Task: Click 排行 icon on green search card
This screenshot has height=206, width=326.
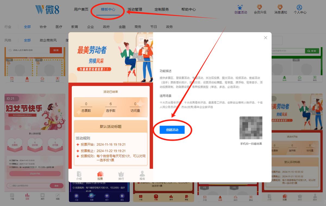Action: point(299,78)
